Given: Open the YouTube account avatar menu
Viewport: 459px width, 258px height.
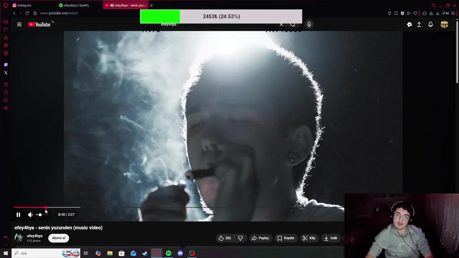Looking at the screenshot, I should 444,24.
